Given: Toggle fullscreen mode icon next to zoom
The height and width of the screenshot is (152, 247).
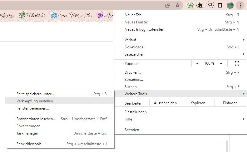Looking at the screenshot, I should [237, 63].
